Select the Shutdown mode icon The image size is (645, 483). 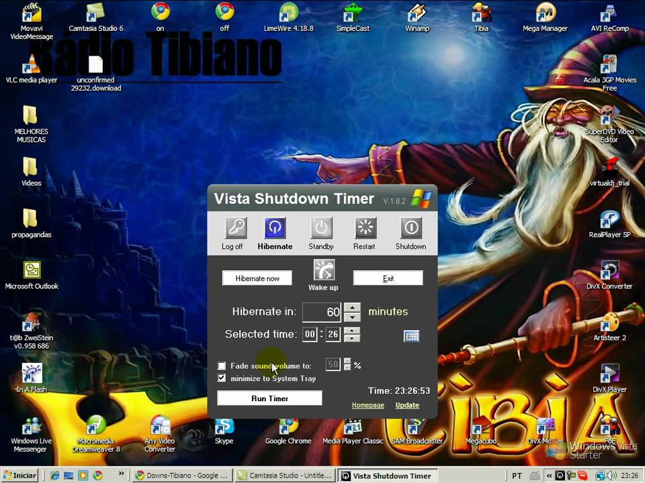pyautogui.click(x=411, y=228)
